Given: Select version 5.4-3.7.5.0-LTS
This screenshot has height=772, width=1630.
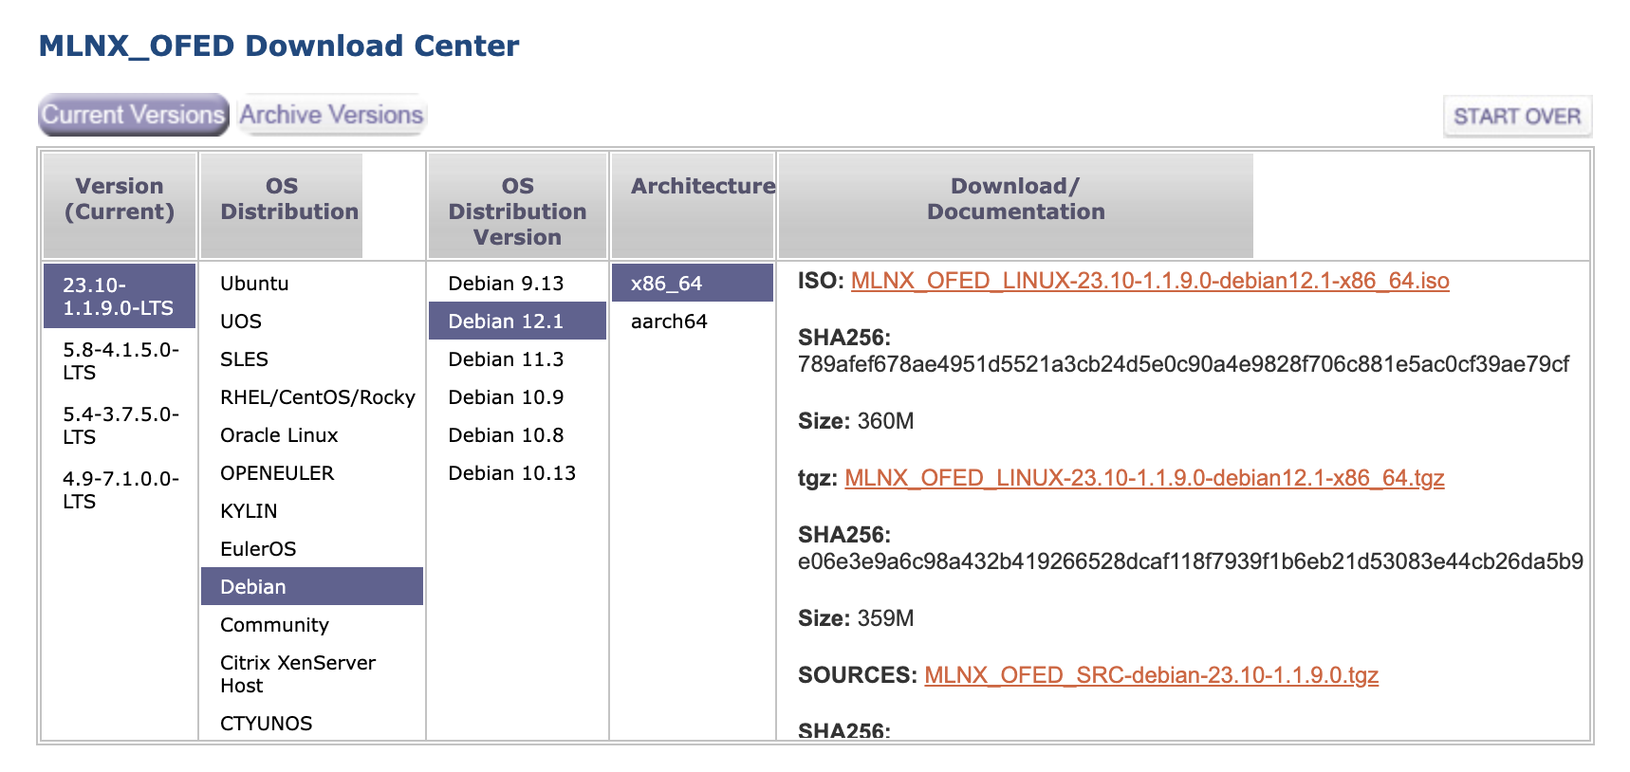Looking at the screenshot, I should click(x=120, y=425).
